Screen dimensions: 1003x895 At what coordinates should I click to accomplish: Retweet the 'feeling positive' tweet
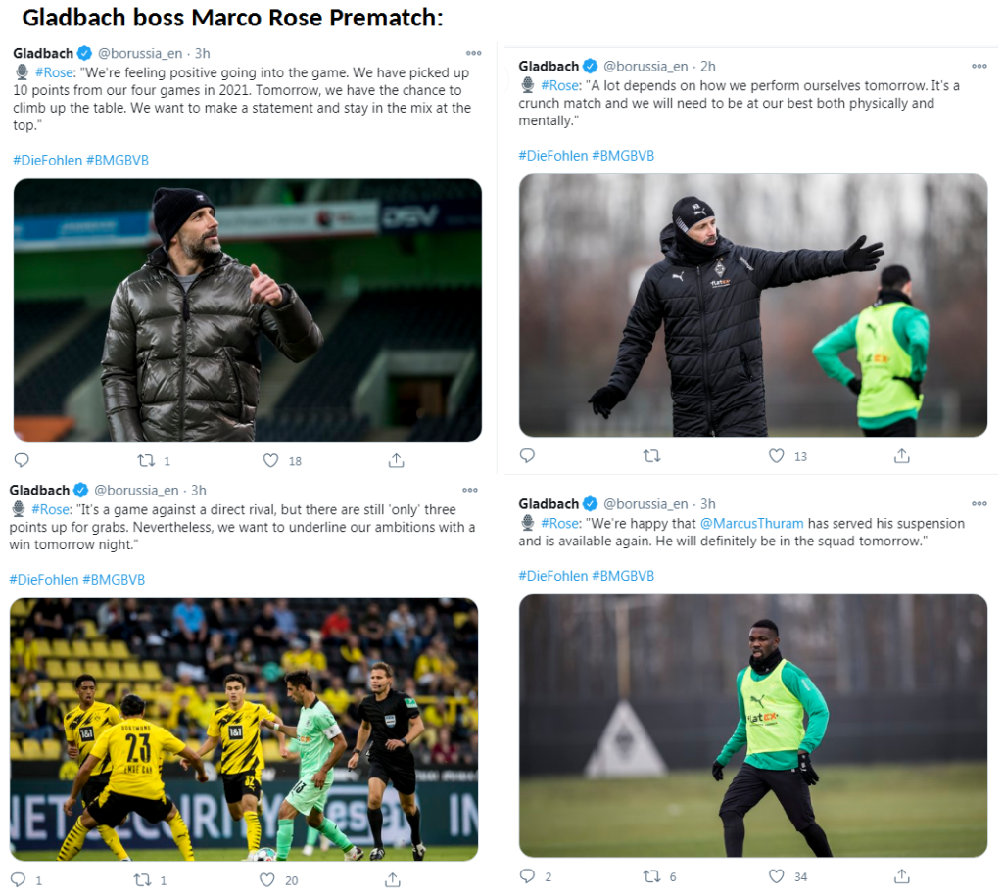click(146, 460)
